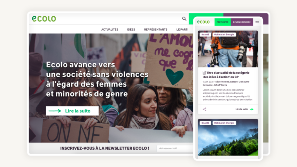
Task: Click the share icon on the article card
Action: tap(204, 109)
